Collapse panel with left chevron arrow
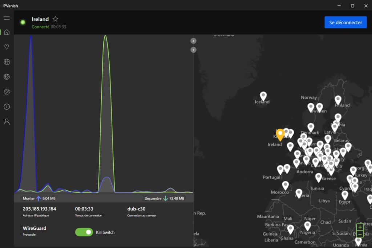372x248 pixels. coord(193,49)
